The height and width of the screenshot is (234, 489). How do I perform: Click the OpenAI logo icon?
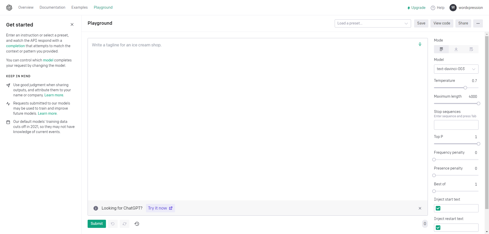(x=9, y=8)
